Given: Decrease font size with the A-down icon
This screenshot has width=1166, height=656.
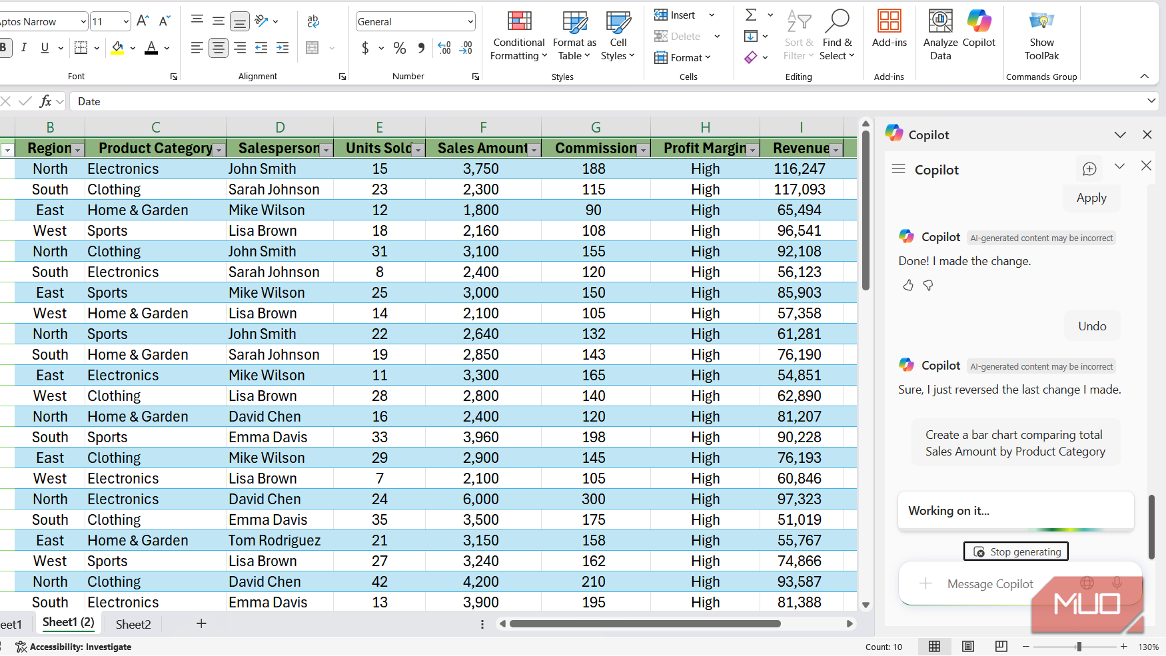Looking at the screenshot, I should click(165, 21).
